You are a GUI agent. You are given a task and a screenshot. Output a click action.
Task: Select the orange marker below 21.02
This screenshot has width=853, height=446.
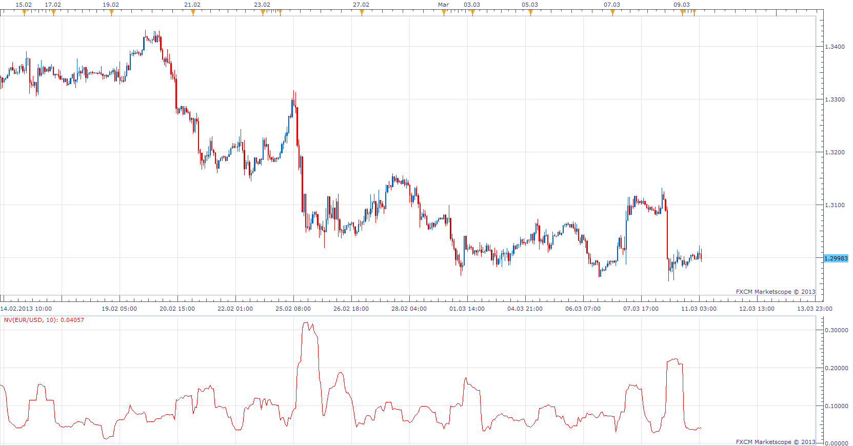click(193, 13)
